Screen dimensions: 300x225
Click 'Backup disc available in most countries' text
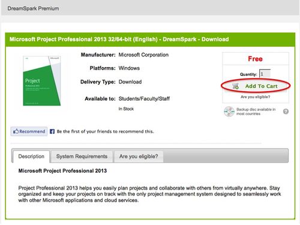click(256, 112)
